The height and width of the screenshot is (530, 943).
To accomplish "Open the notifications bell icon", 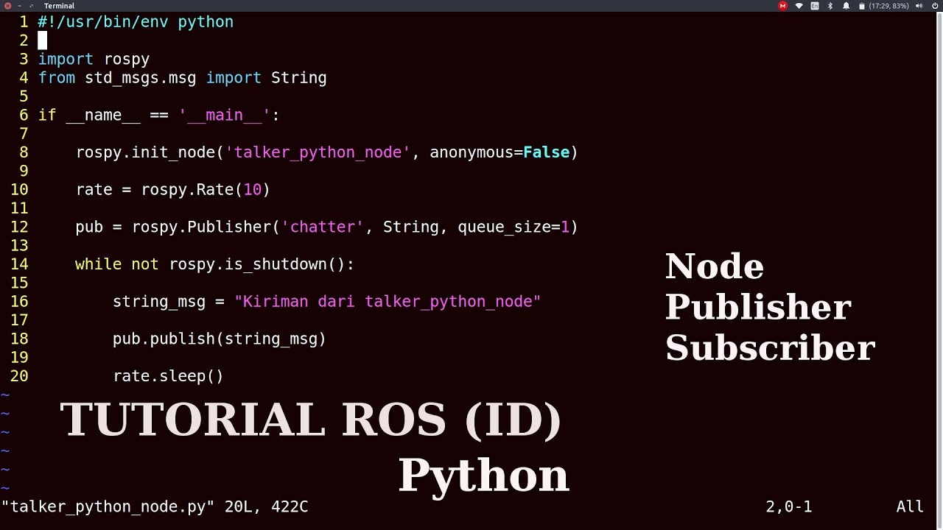I will click(x=846, y=6).
